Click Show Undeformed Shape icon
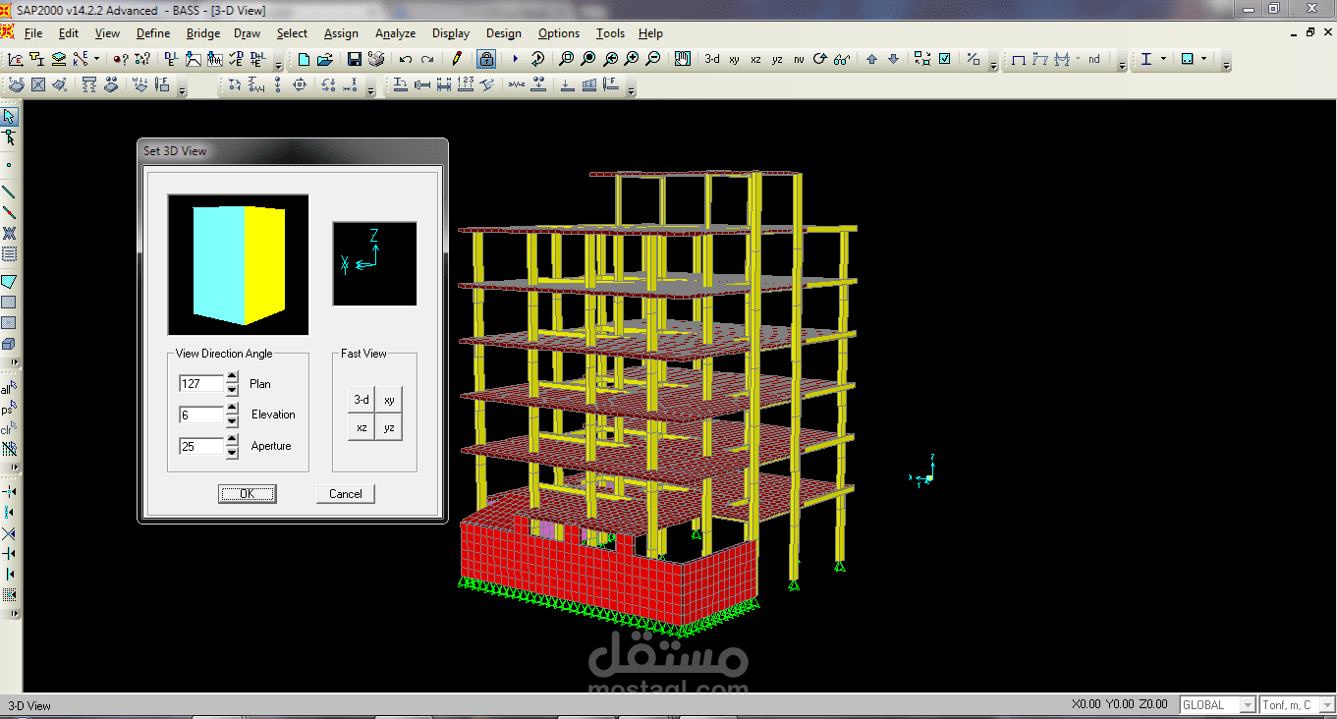Viewport: 1337px width, 719px height. coord(1019,59)
